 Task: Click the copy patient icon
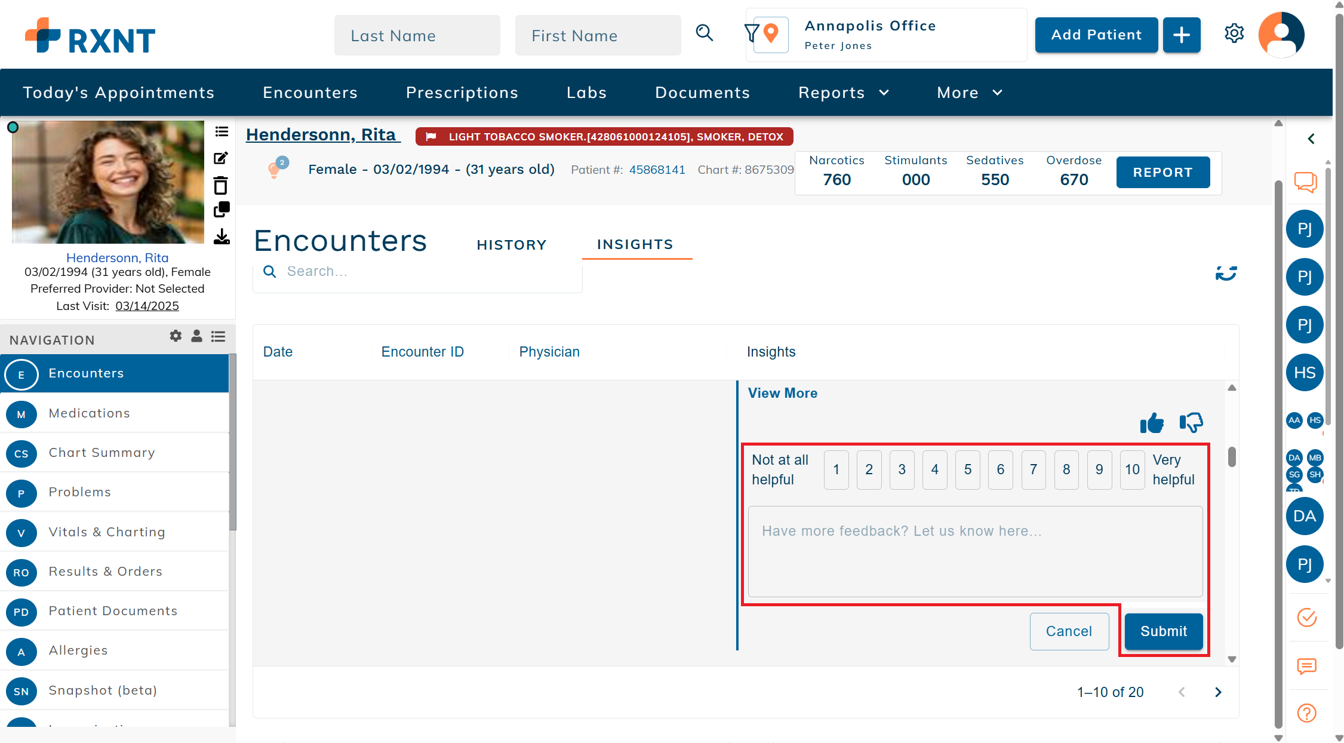222,210
